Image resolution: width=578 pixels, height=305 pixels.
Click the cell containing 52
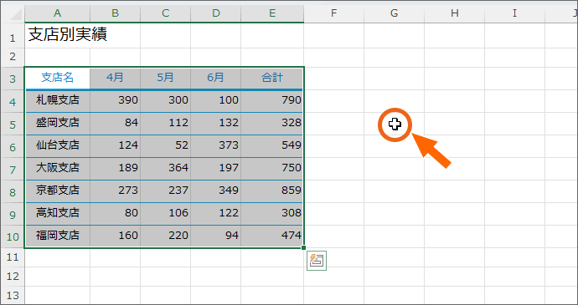166,146
